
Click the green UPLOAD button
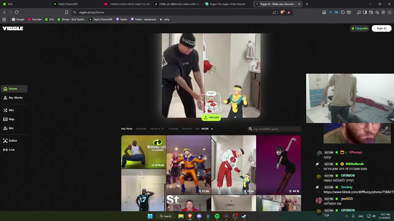tap(211, 118)
